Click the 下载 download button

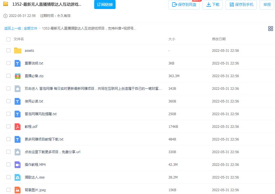click(213, 5)
